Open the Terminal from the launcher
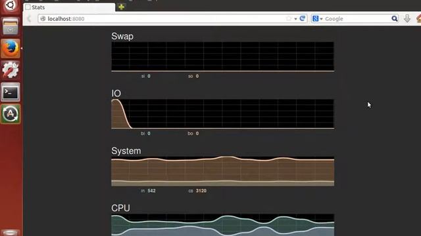The image size is (421, 236). click(x=11, y=92)
